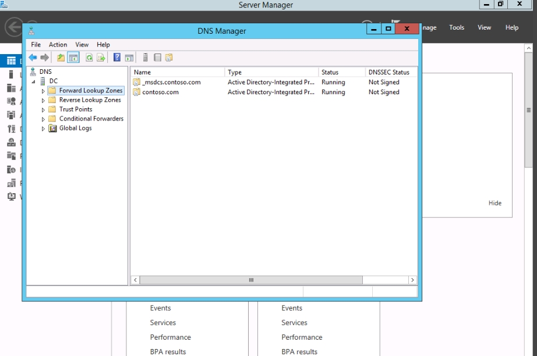537x356 pixels.
Task: Click the horizontal scrollbar in zone list
Action: point(251,280)
